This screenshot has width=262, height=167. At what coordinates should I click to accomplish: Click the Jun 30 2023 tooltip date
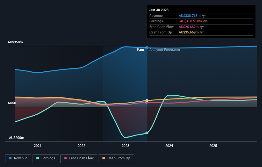click(x=159, y=10)
